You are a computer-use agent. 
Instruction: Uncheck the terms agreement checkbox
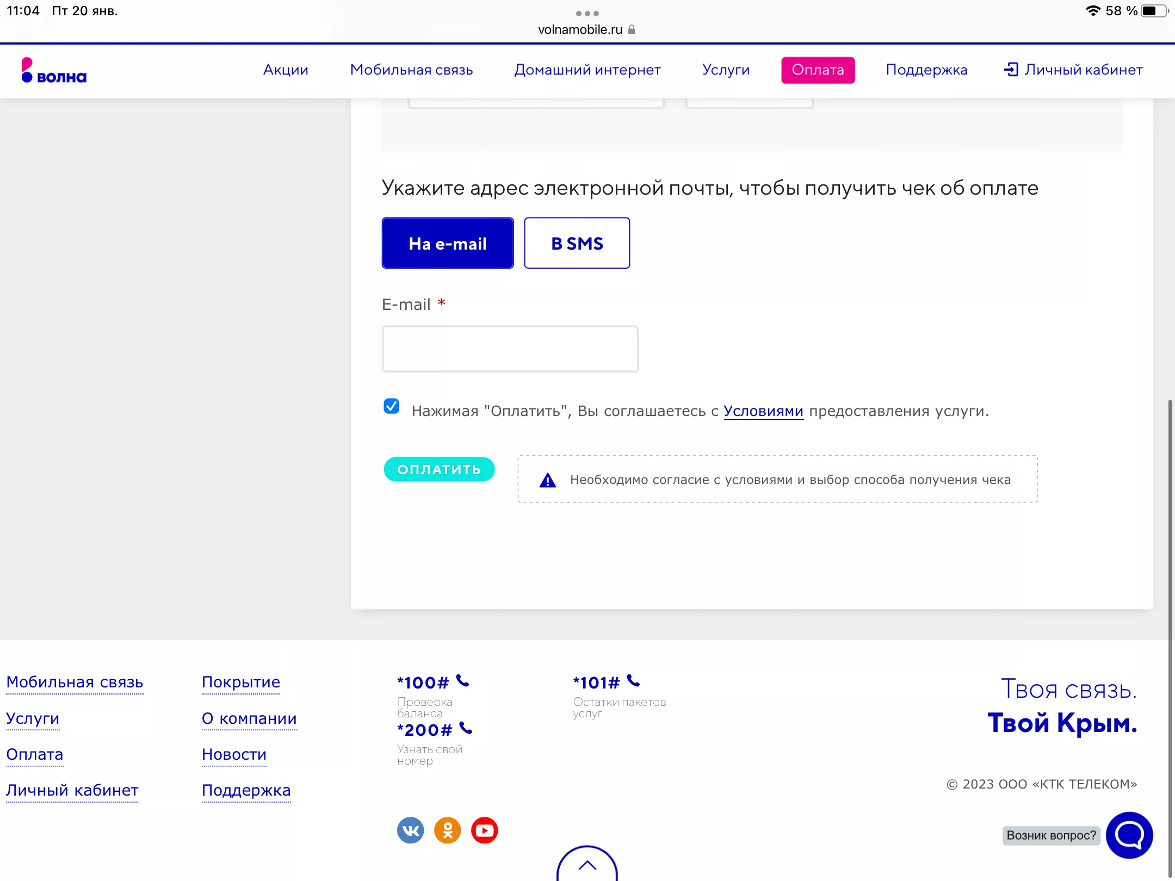click(391, 406)
